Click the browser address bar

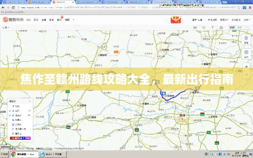(99, 7)
